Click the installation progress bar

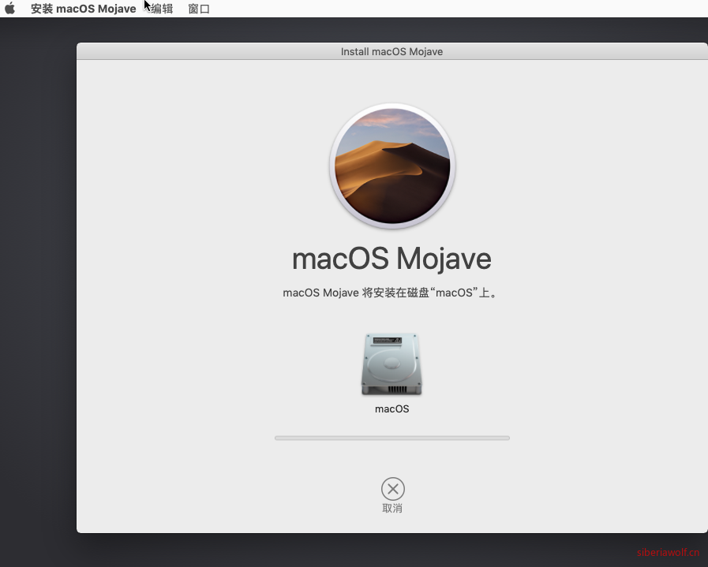(x=392, y=438)
